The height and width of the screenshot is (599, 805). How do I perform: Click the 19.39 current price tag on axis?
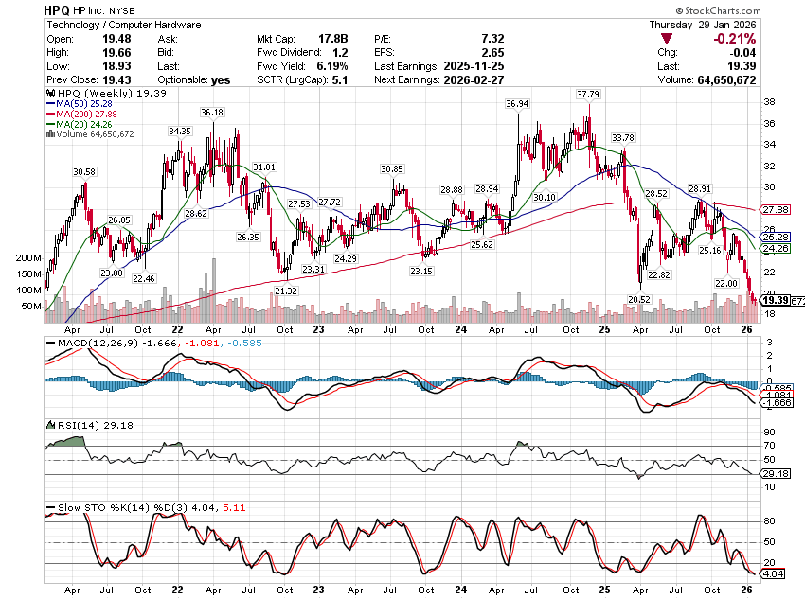pos(774,301)
